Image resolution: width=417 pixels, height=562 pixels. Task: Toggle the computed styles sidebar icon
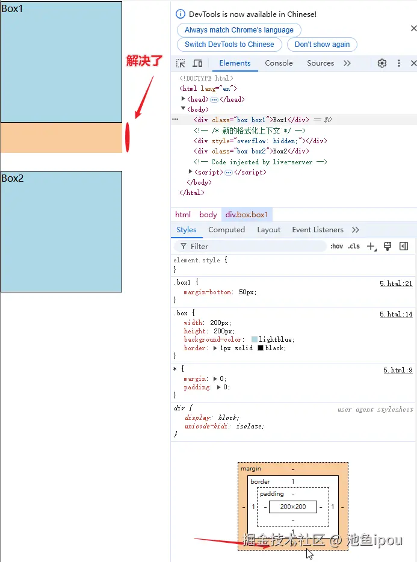pos(404,246)
